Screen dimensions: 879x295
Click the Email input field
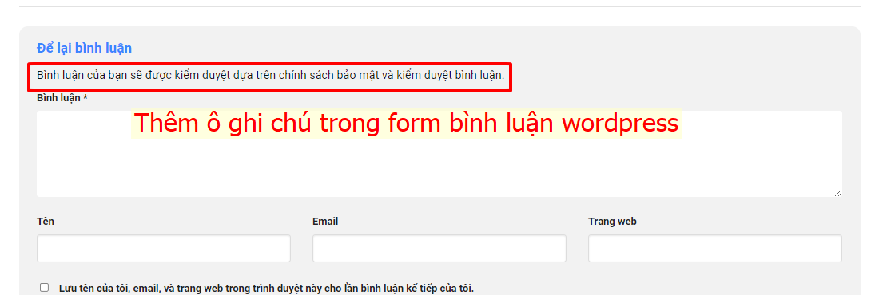pos(439,249)
